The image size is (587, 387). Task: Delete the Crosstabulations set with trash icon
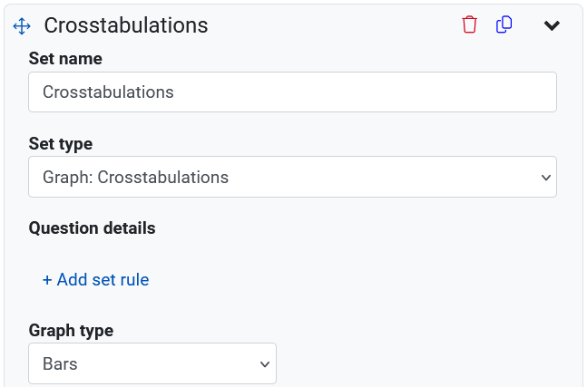coord(469,25)
